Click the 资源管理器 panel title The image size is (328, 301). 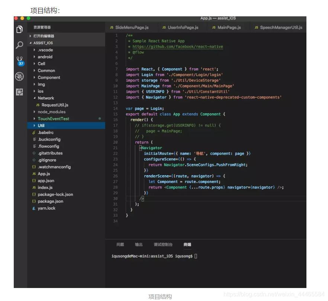pos(42,27)
